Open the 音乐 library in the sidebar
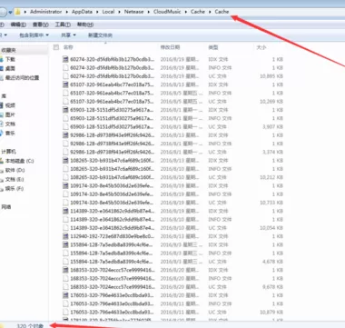345x328 pixels. 10,133
